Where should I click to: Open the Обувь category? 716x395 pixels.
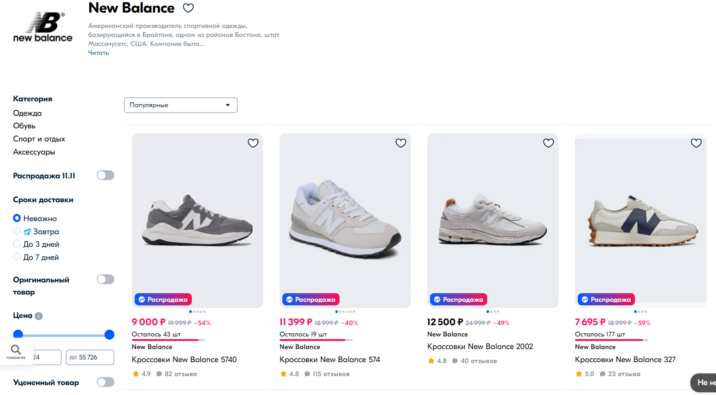coord(24,126)
